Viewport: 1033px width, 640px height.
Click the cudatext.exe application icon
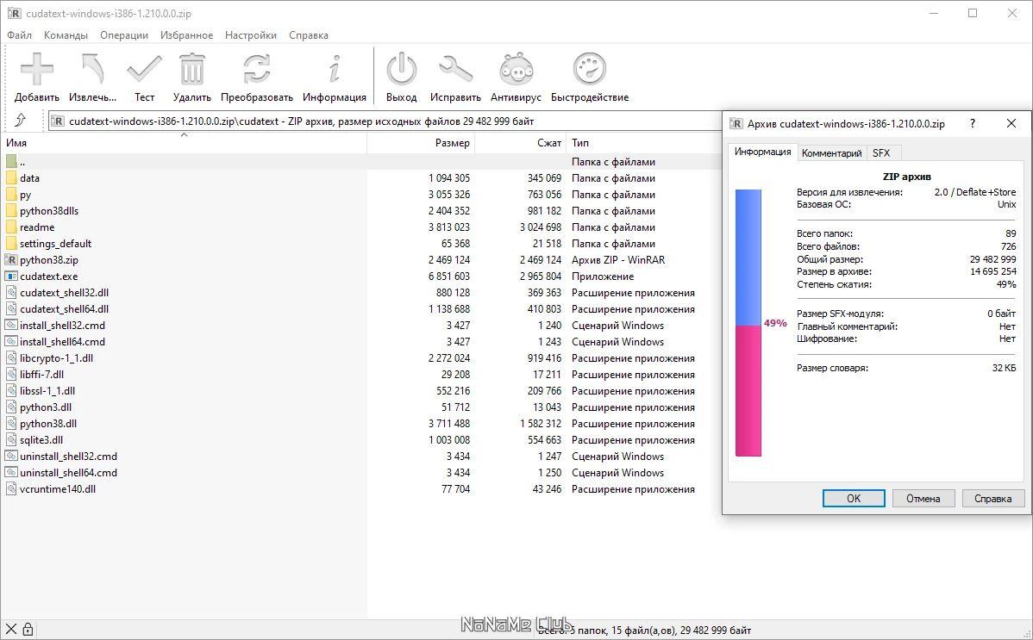coord(11,276)
